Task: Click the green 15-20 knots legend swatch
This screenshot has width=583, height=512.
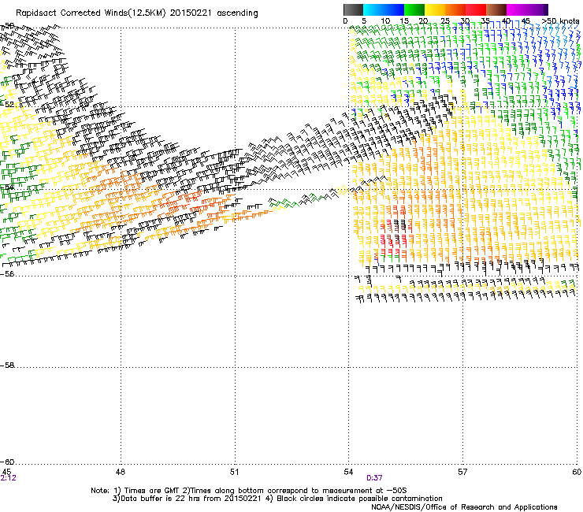Action: 414,9
